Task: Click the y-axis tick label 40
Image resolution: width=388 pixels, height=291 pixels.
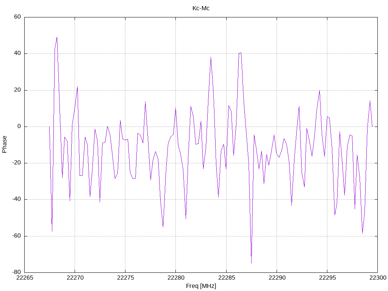Action: [17, 53]
